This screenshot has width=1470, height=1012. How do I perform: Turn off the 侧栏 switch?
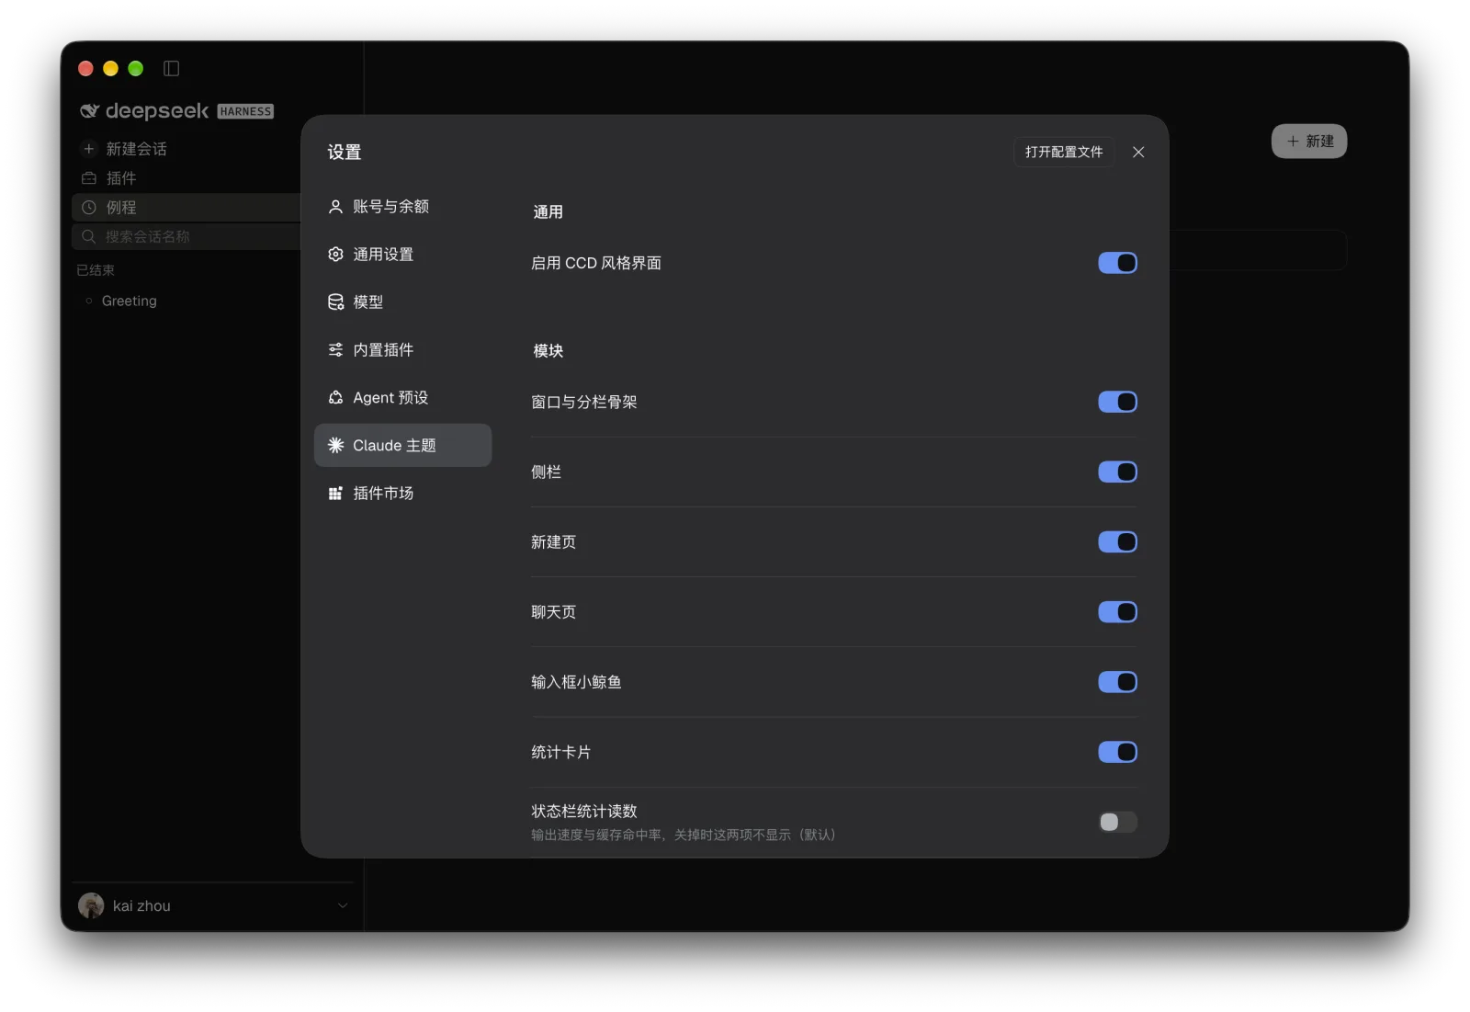[1117, 472]
